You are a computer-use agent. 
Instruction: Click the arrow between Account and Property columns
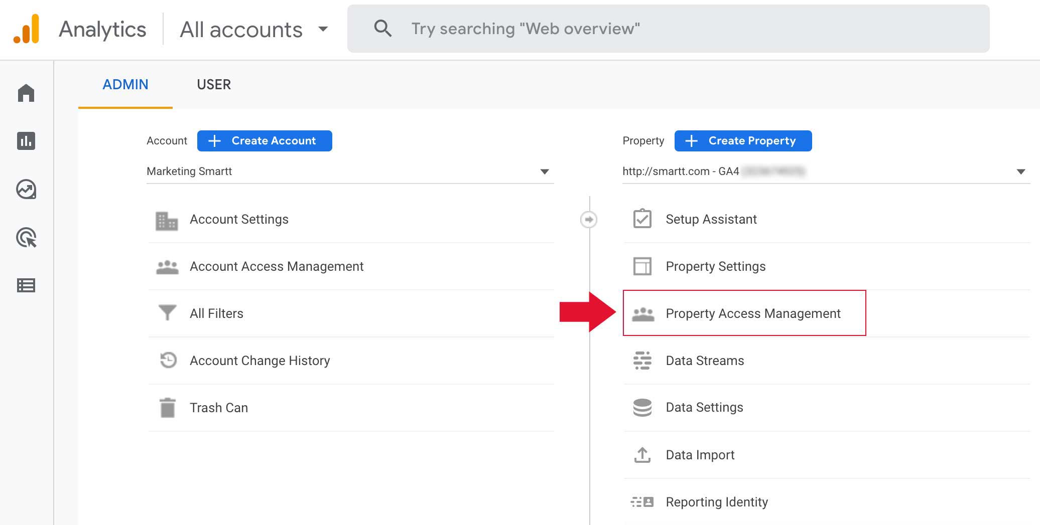[588, 219]
